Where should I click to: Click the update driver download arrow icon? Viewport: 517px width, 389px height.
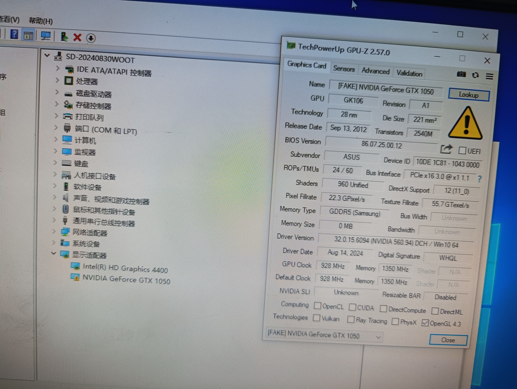pos(91,38)
